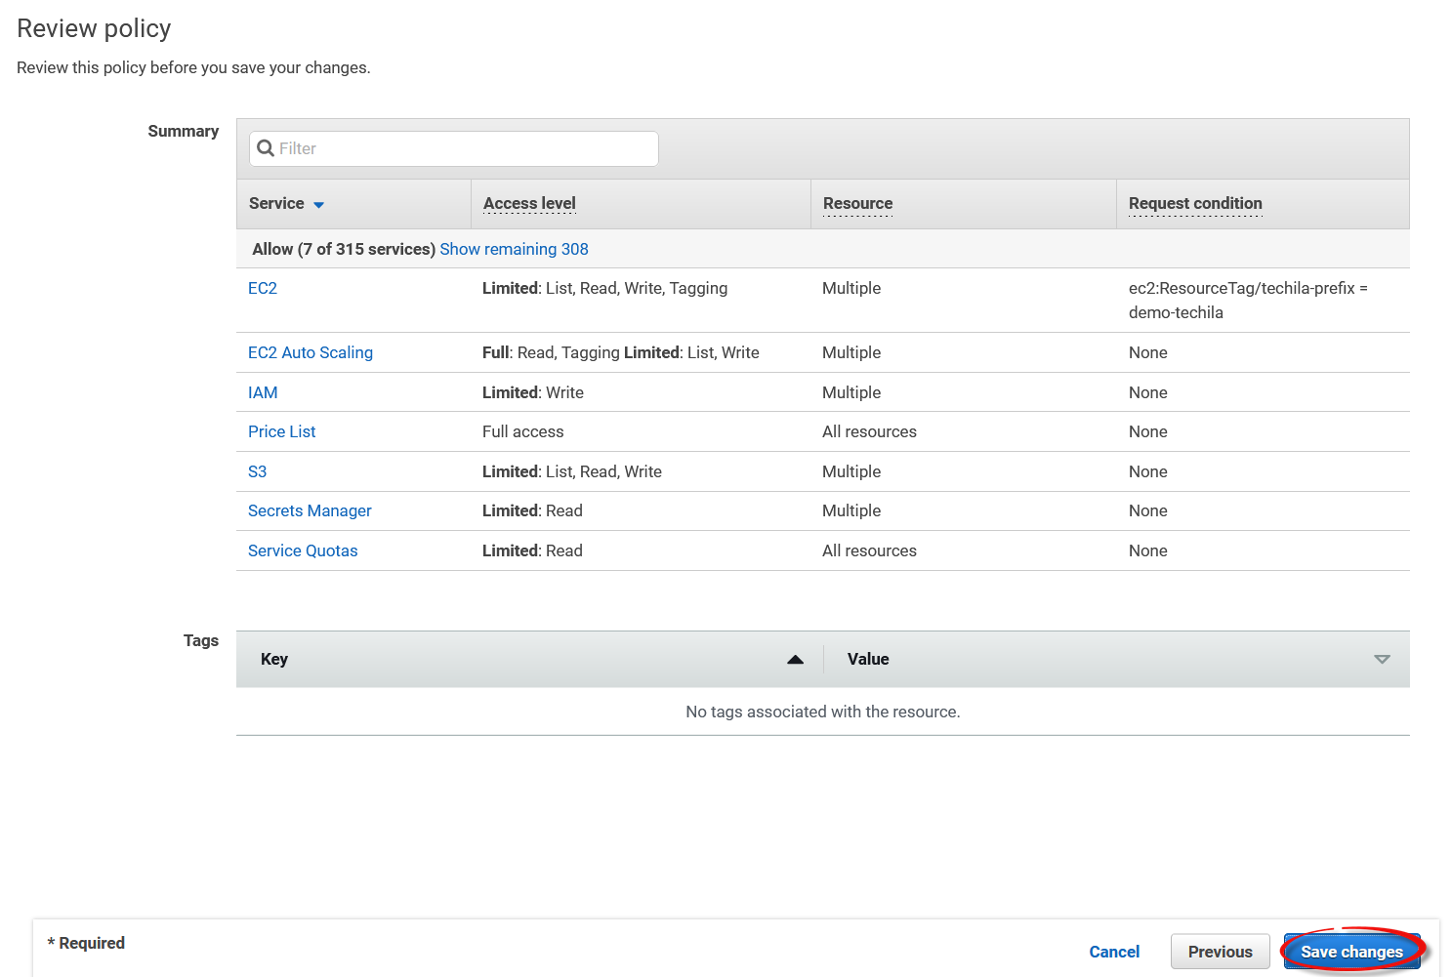Select the IAM service link
The image size is (1452, 977).
[263, 392]
